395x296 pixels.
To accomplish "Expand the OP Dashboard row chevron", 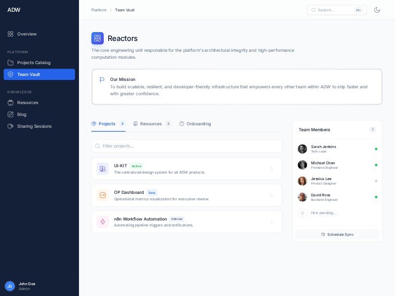I will 272,195.
